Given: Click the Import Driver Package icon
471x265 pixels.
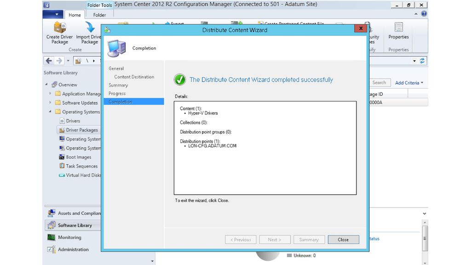Looking at the screenshot, I should (x=90, y=28).
